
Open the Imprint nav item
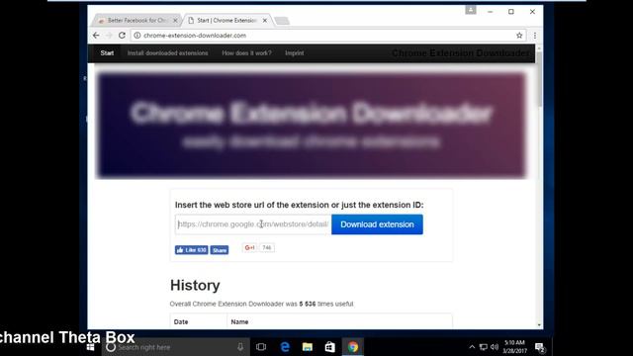tap(295, 52)
